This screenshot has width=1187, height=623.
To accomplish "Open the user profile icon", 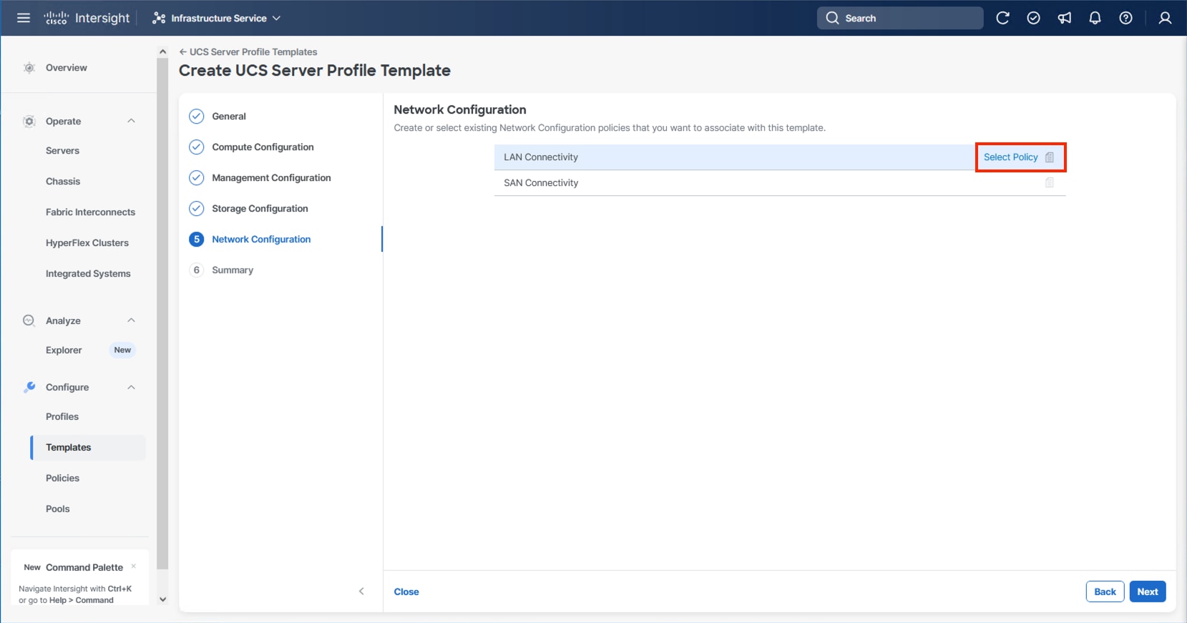I will [x=1165, y=18].
